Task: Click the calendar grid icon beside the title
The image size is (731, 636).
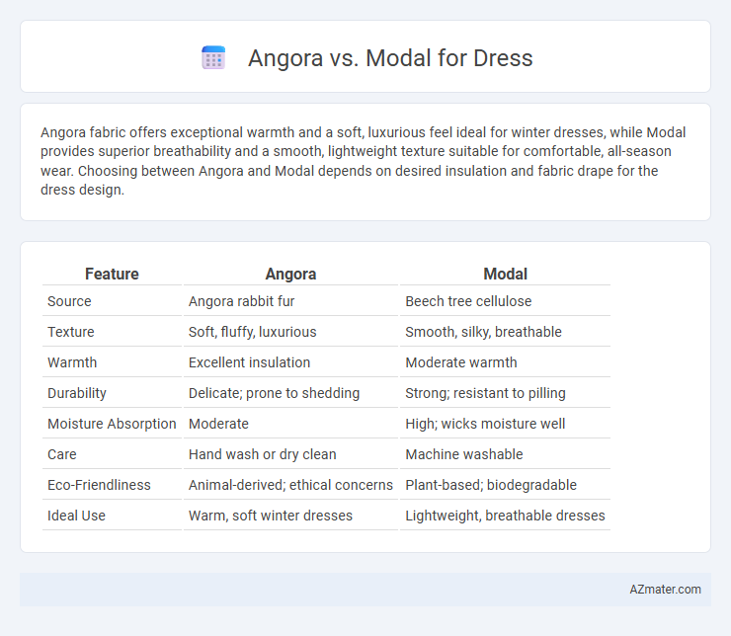Action: click(213, 58)
